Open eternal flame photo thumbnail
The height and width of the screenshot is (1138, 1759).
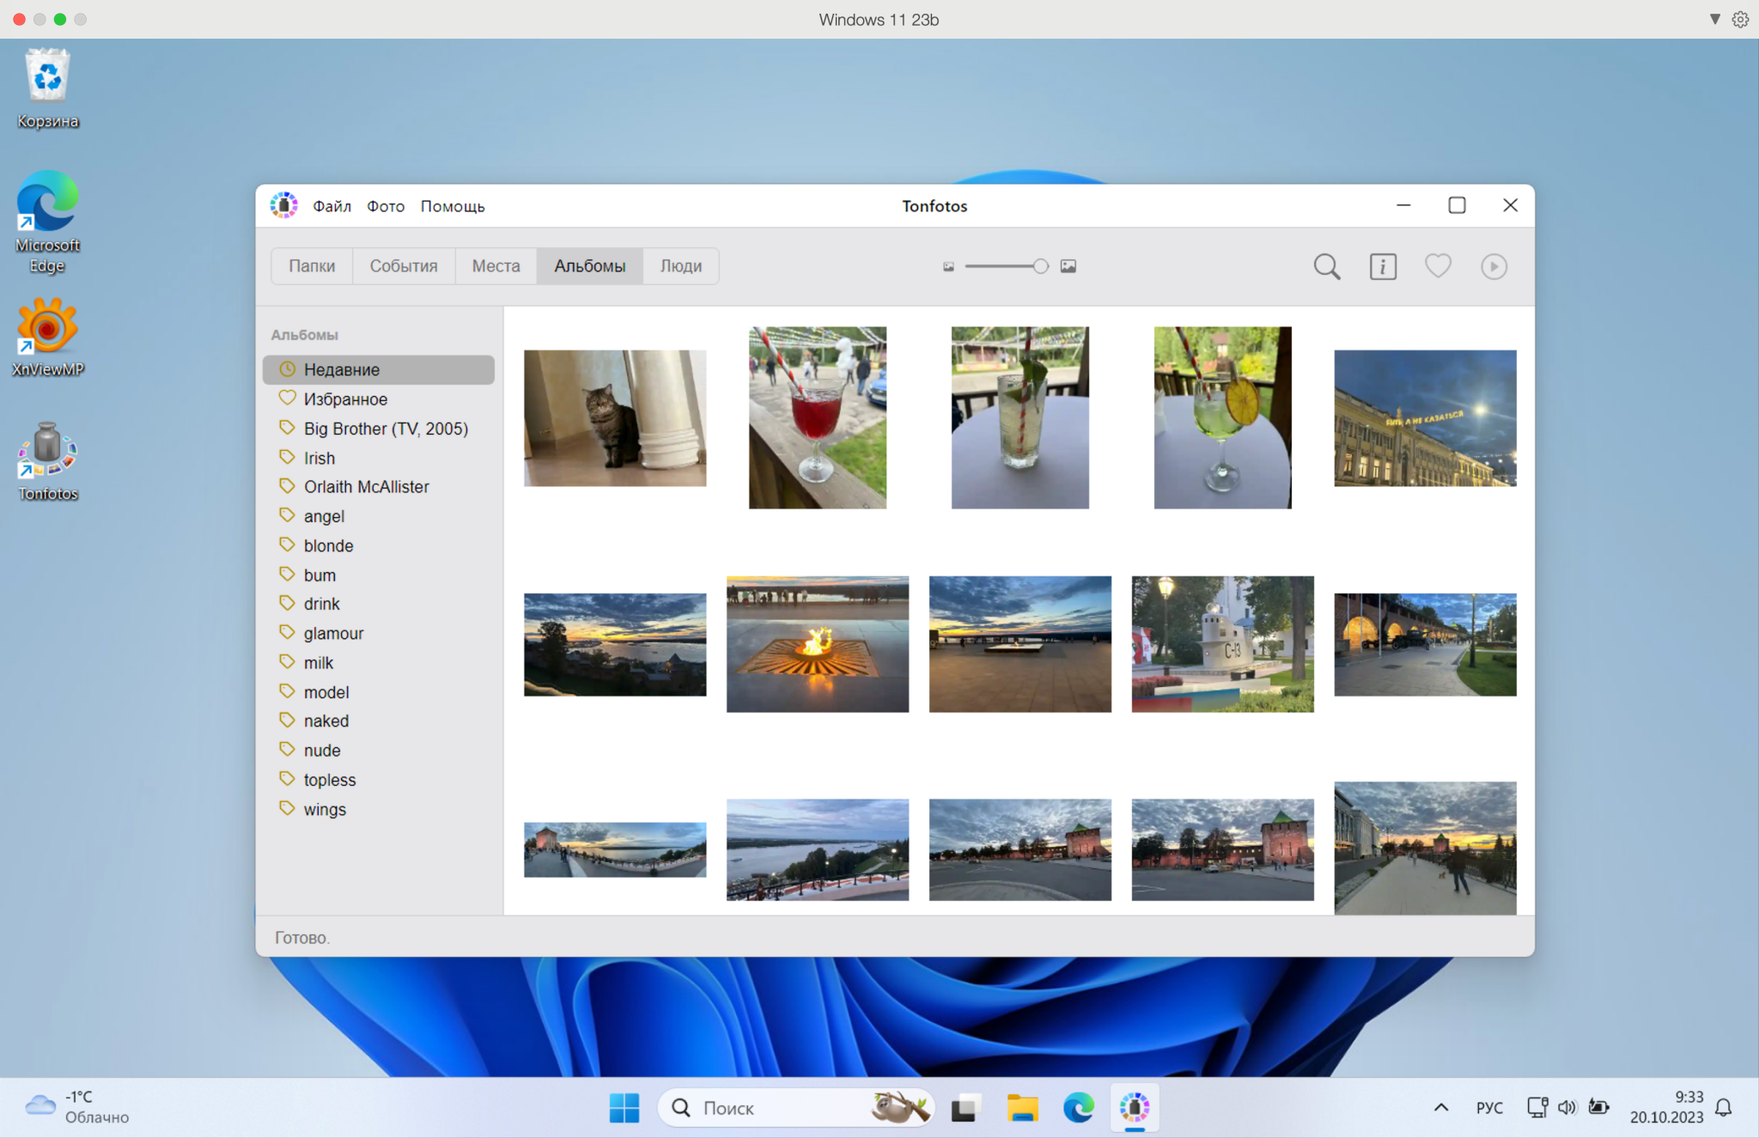coord(818,644)
